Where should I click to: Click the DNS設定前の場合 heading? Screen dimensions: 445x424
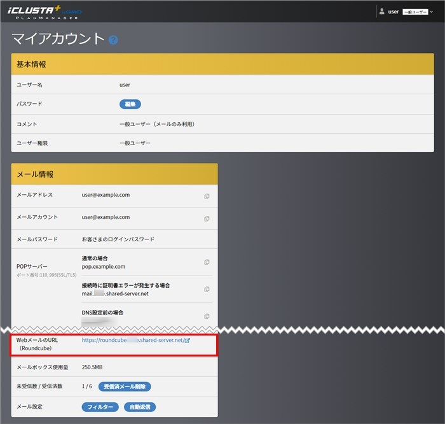[x=102, y=313]
